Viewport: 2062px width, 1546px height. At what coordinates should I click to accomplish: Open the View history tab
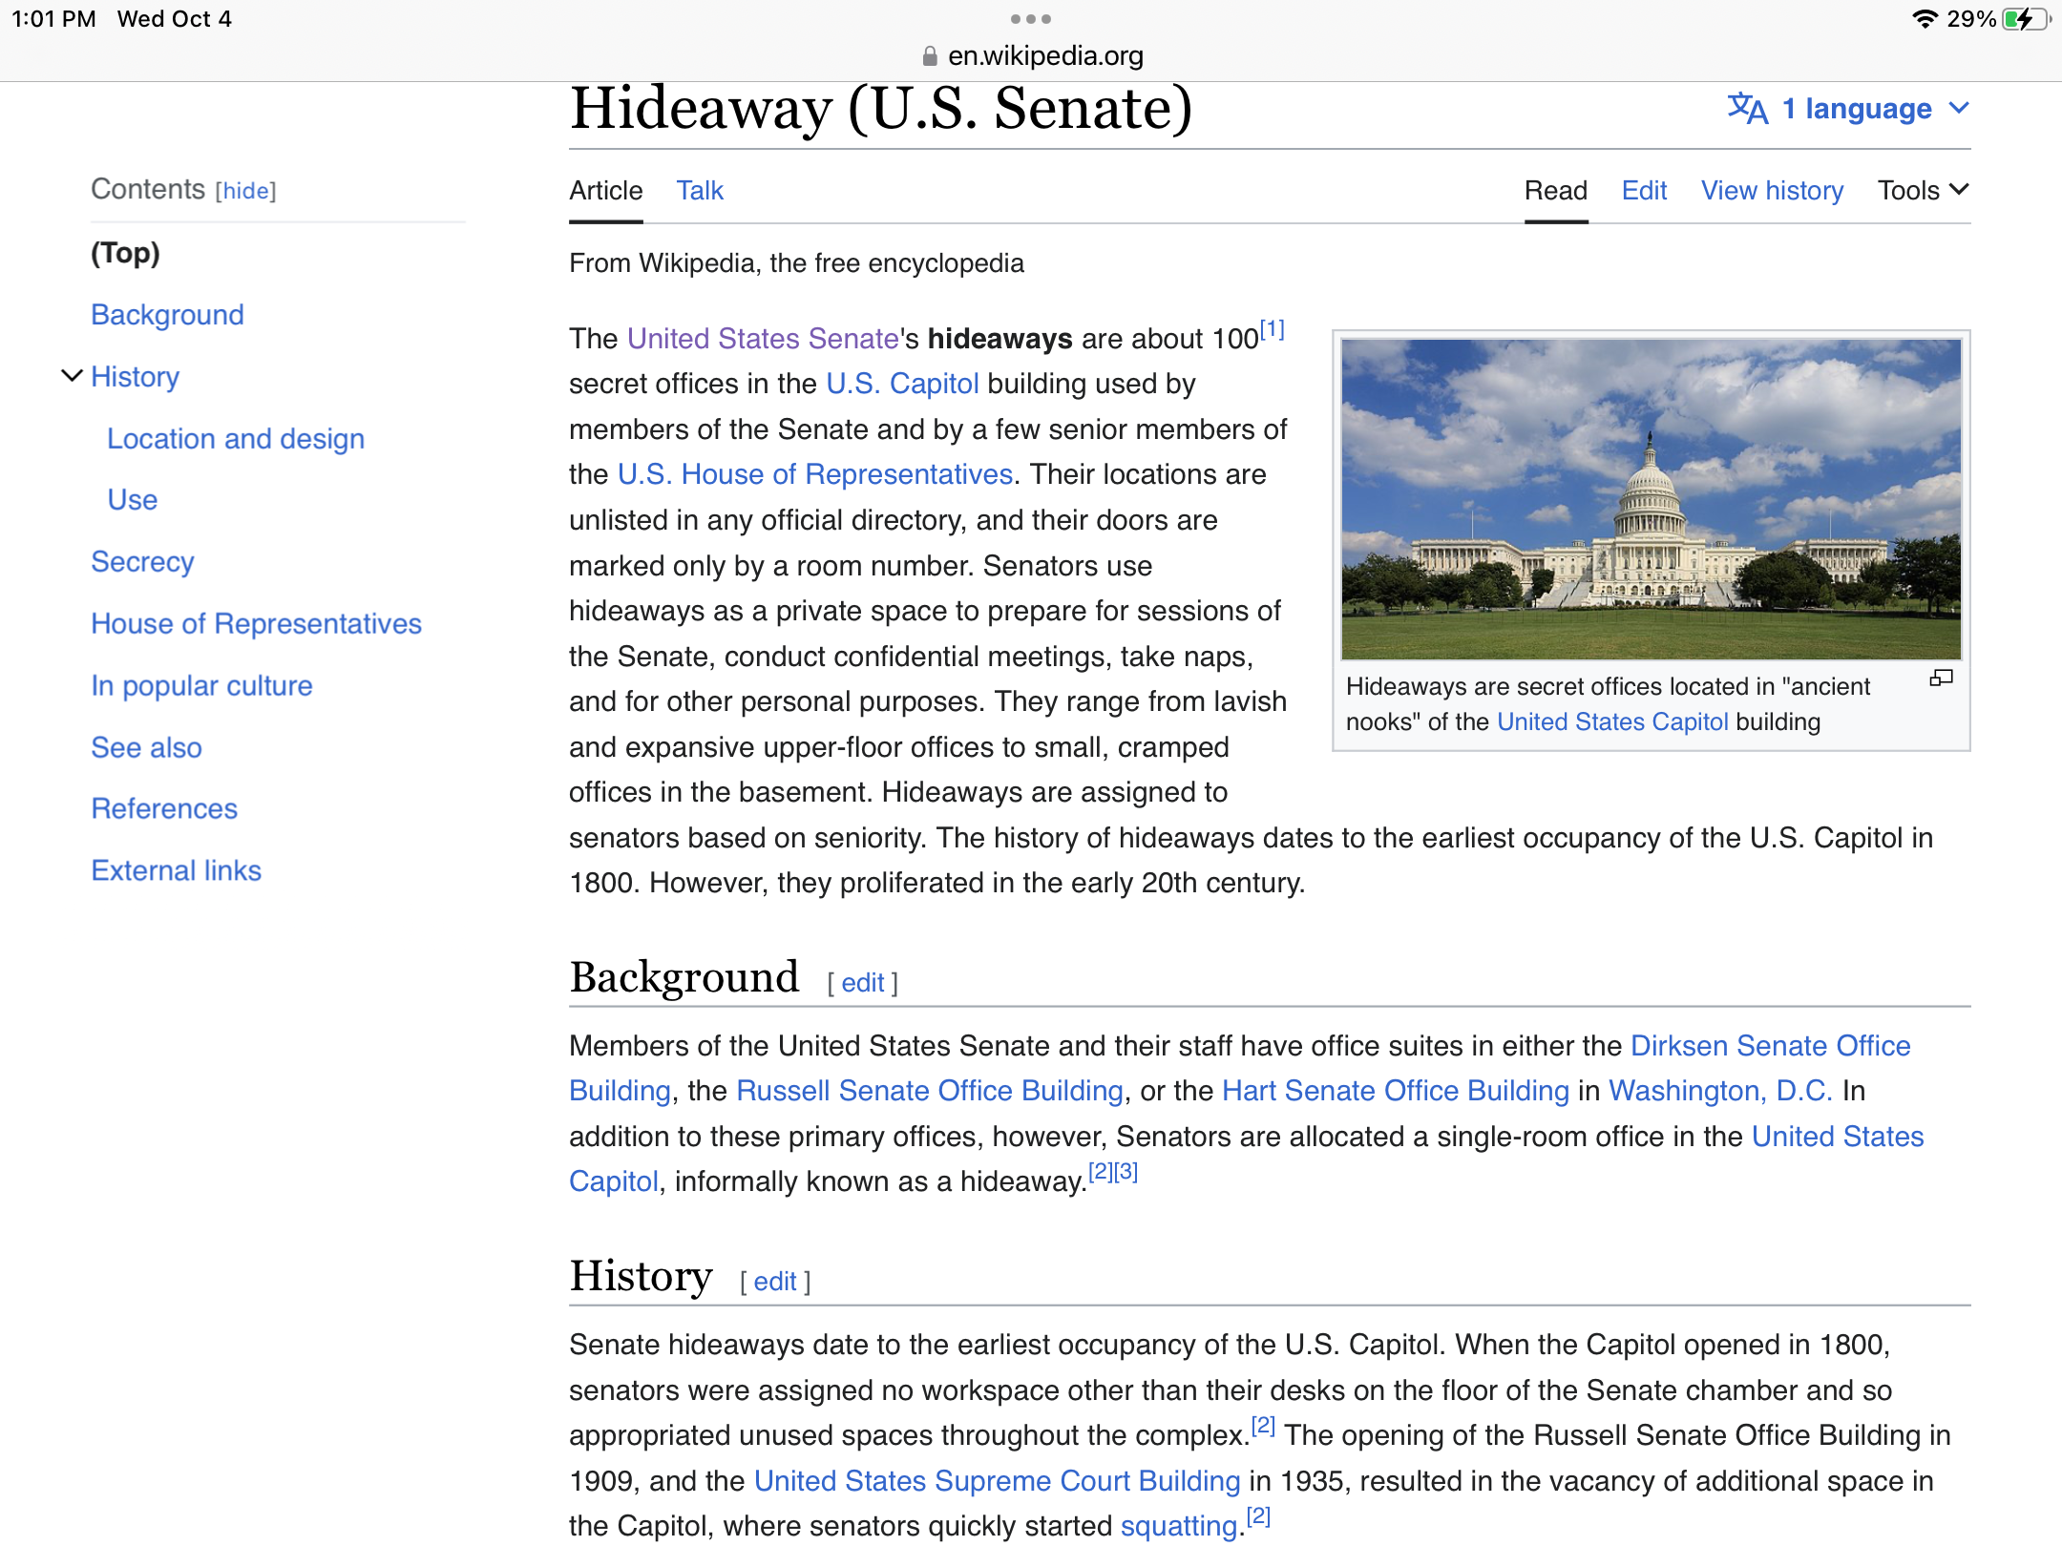[1772, 191]
